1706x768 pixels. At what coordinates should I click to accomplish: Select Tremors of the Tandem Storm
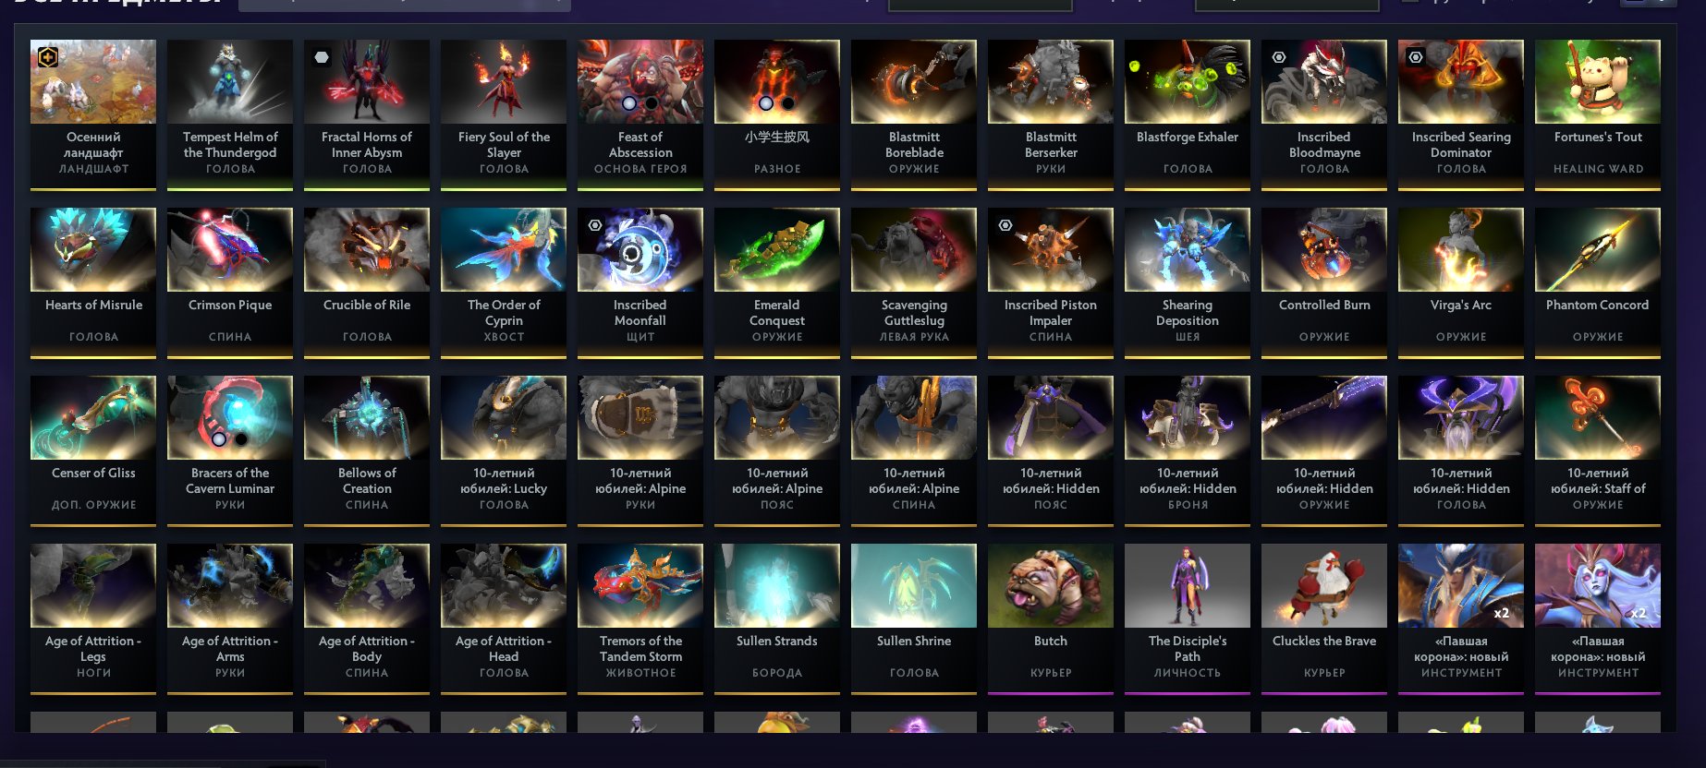(x=640, y=618)
